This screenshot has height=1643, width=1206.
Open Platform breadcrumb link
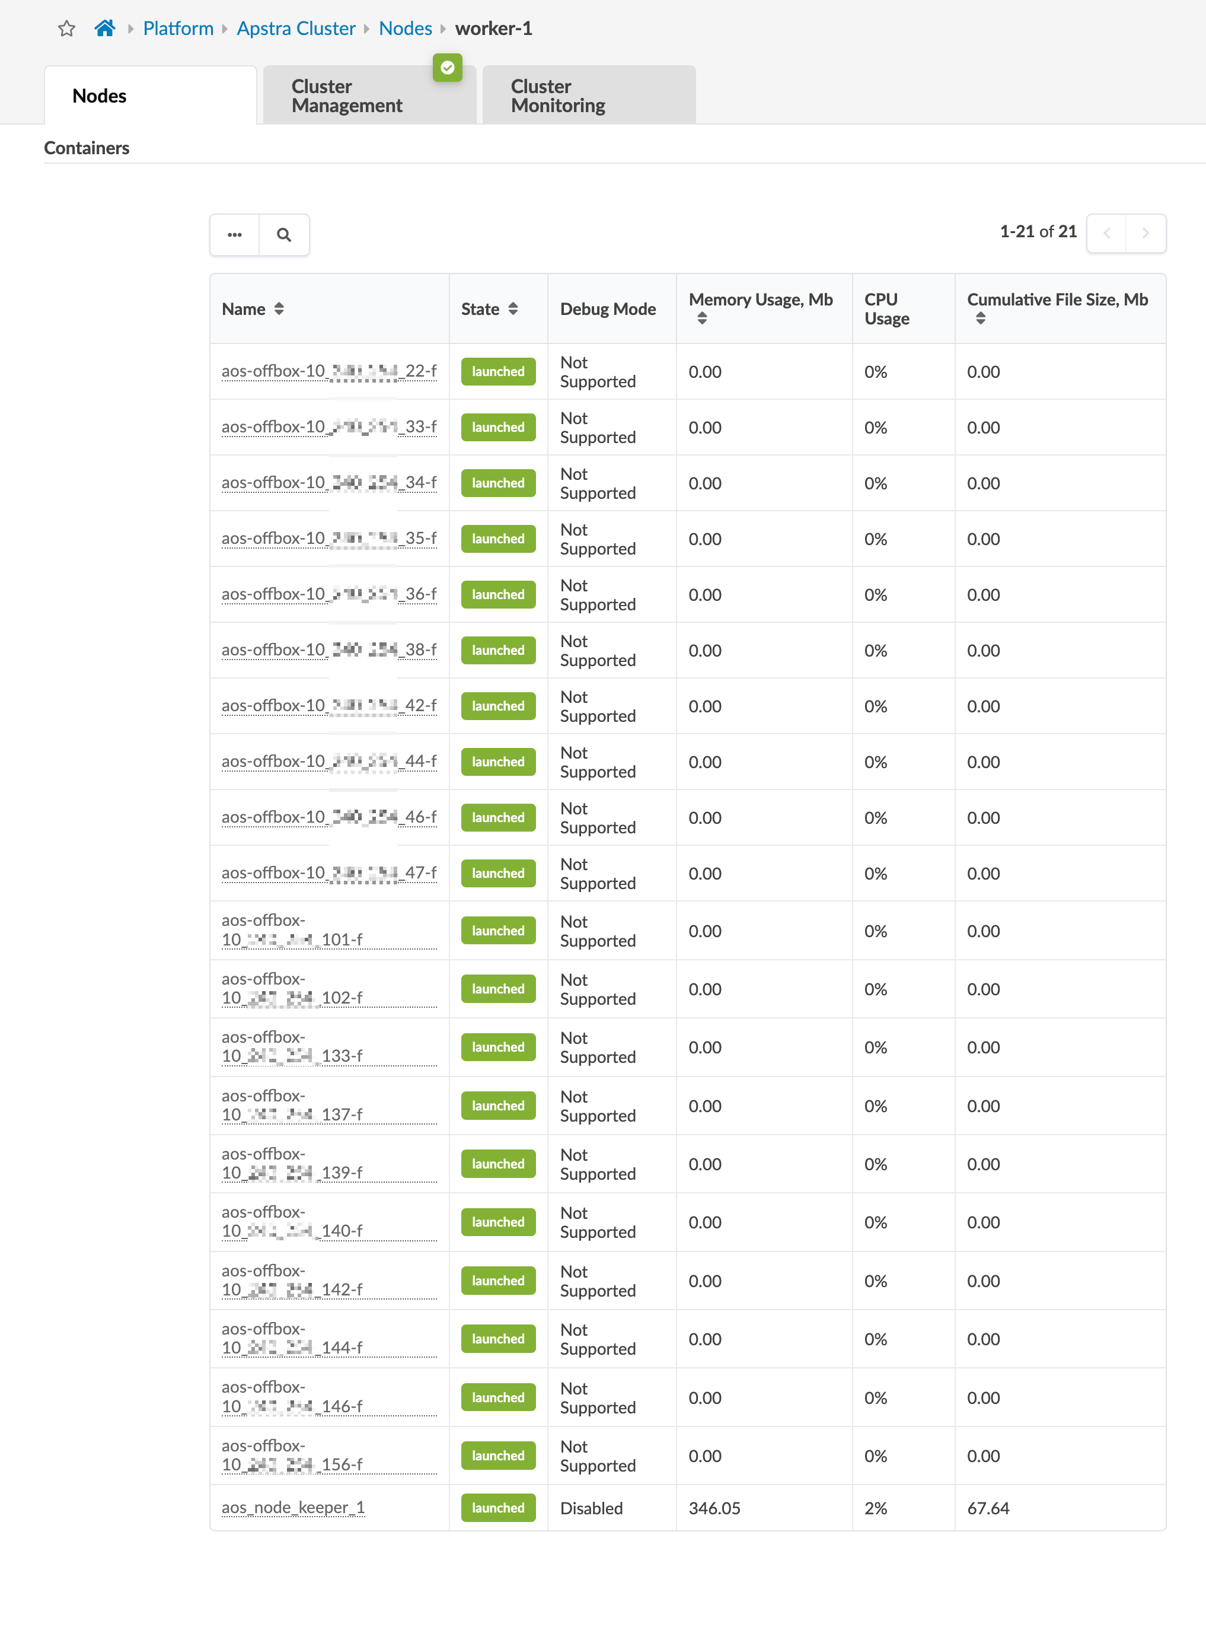[178, 28]
